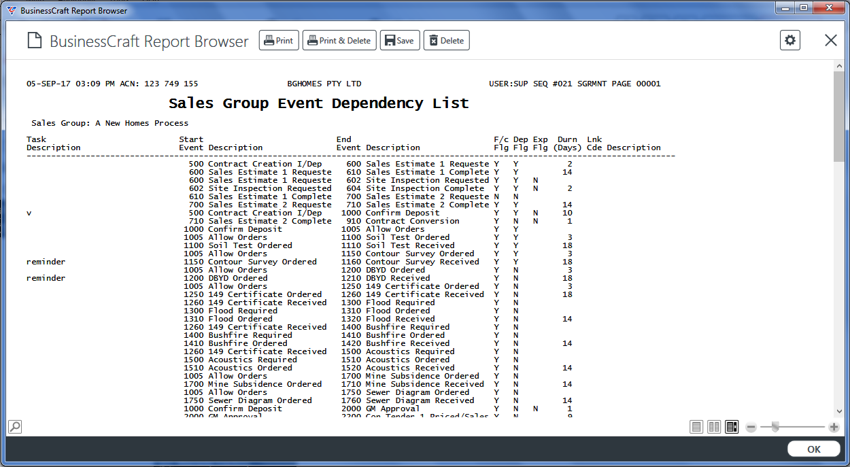This screenshot has width=850, height=467.
Task: Click 'Flood Received' end event text
Action: pos(401,319)
